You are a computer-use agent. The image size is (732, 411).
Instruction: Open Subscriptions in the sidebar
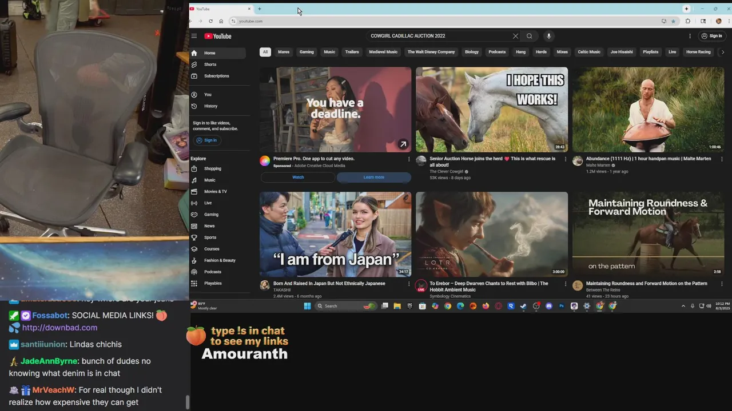218,76
